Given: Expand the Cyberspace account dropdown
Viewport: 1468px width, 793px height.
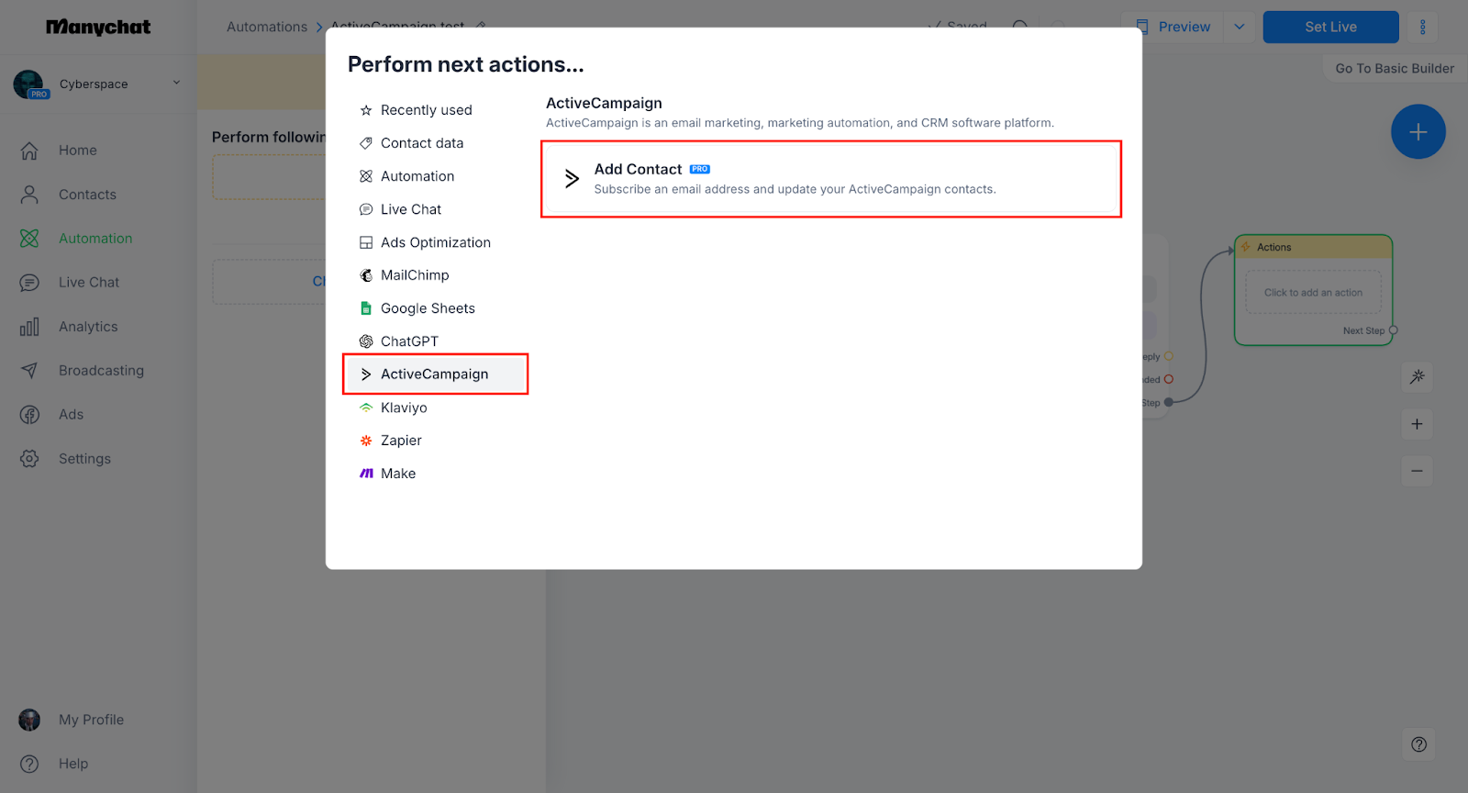Looking at the screenshot, I should coord(176,84).
